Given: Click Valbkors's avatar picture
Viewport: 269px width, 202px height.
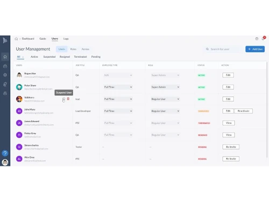Looking at the screenshot, I should [x=19, y=99].
